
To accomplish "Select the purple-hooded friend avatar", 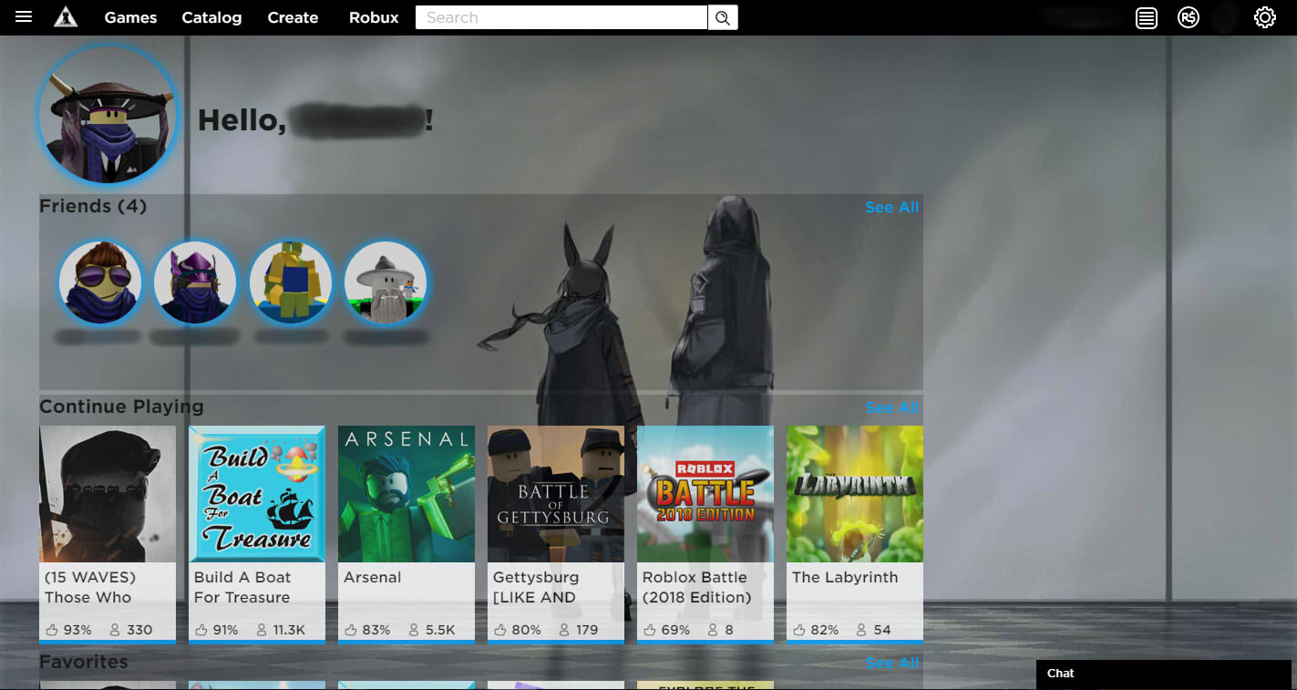I will (195, 283).
